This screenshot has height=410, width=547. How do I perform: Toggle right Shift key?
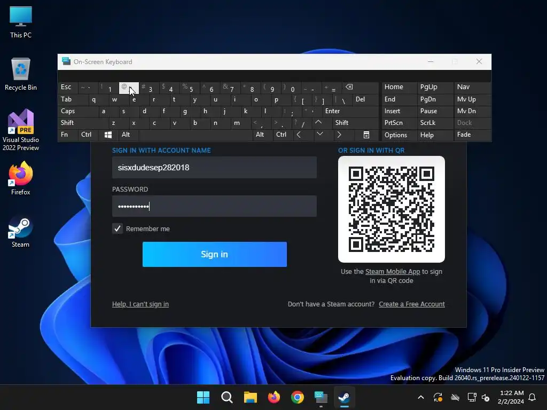[355, 123]
